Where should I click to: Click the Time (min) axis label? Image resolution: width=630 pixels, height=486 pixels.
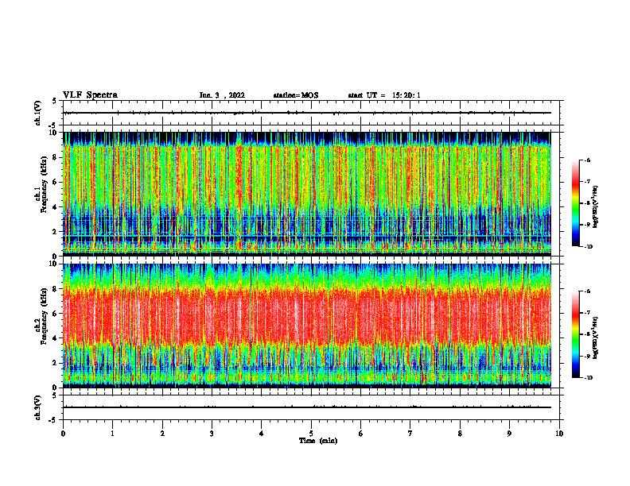(318, 441)
